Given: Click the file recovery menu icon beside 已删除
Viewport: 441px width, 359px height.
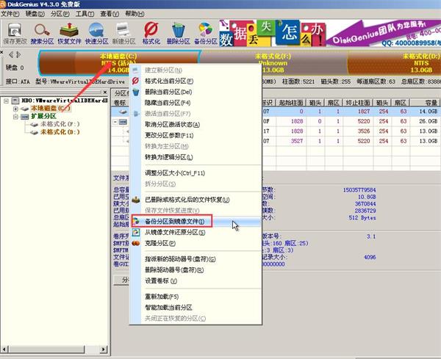Looking at the screenshot, I should point(136,200).
